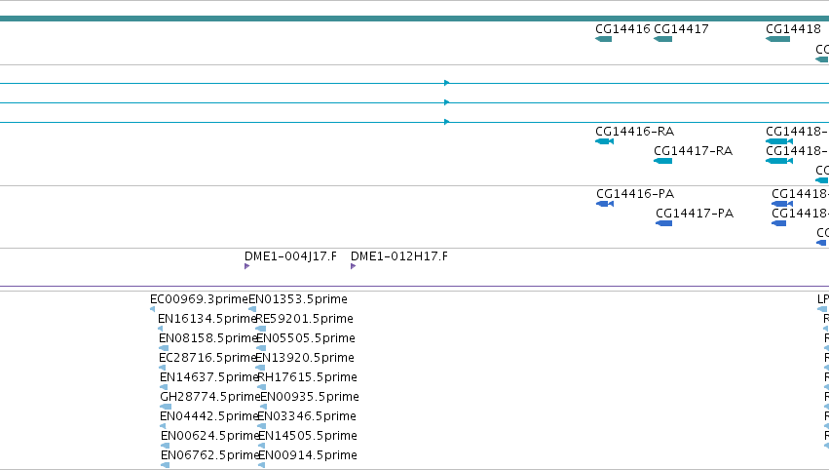Click the RE59201.5prime EST label

tap(305, 319)
